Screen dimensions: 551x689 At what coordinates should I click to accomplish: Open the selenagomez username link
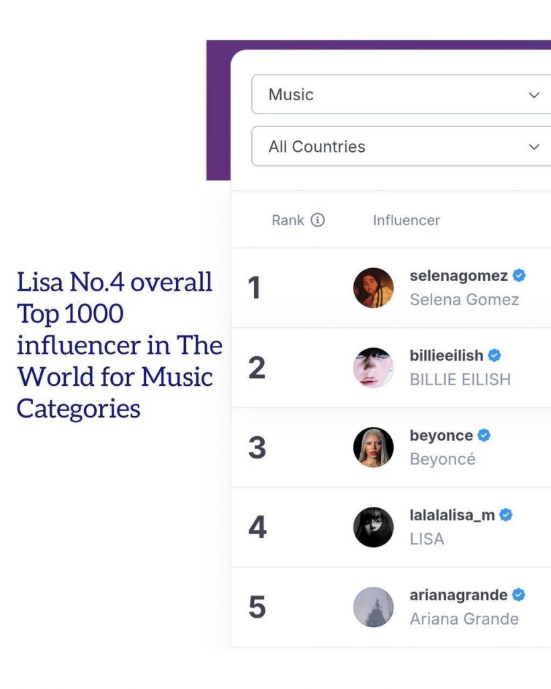(x=459, y=276)
